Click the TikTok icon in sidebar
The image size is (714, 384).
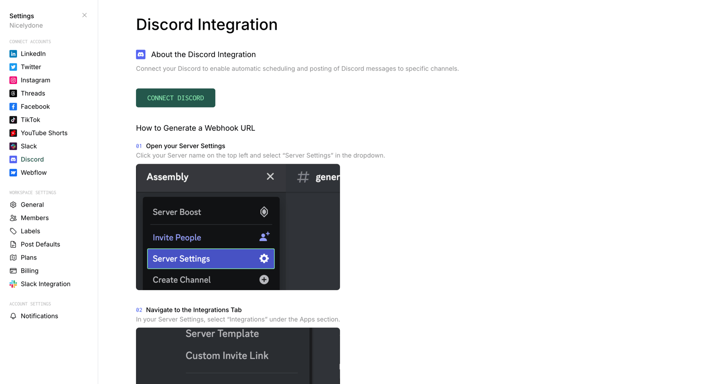pos(13,120)
